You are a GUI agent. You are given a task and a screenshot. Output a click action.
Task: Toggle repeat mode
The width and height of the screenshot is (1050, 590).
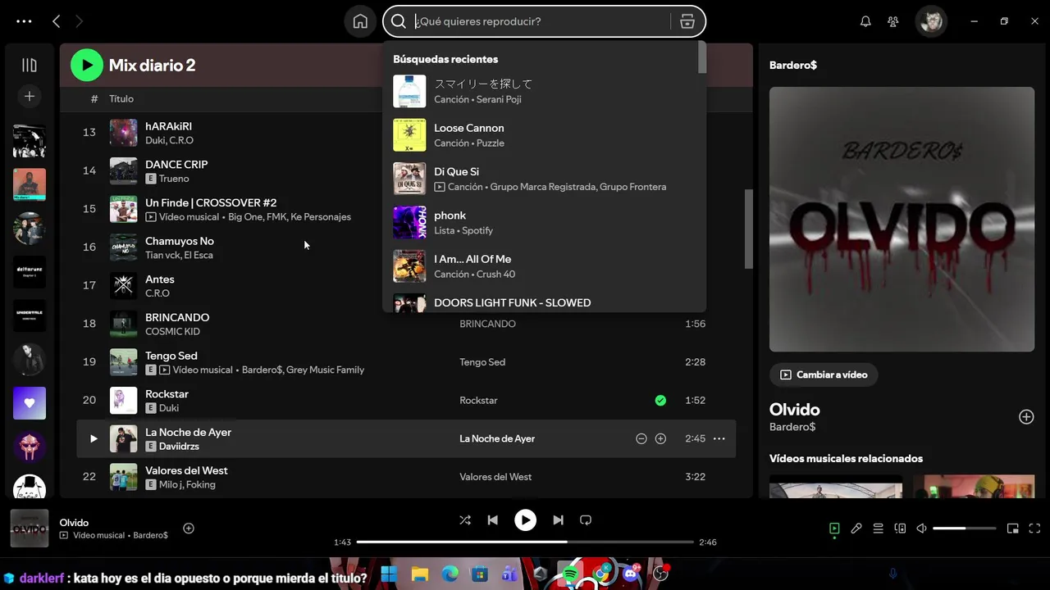pyautogui.click(x=586, y=520)
